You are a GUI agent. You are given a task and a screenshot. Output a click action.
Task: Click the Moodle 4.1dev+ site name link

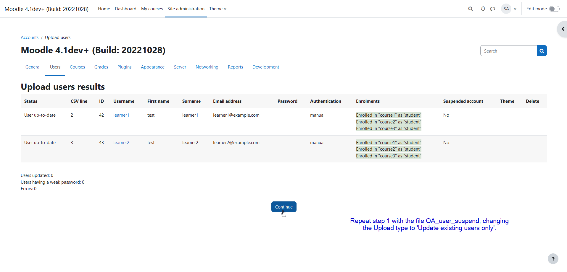pyautogui.click(x=46, y=9)
